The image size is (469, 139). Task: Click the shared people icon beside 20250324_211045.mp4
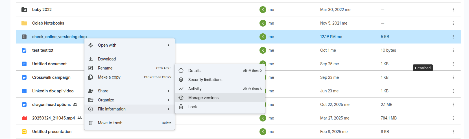[80, 118]
